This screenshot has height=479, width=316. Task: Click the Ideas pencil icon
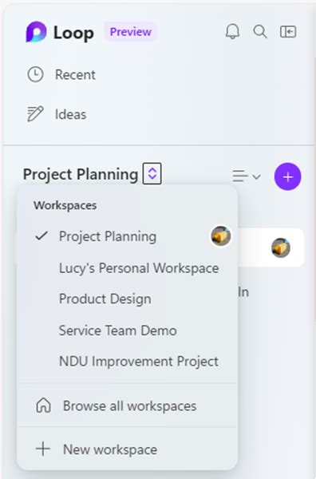35,114
